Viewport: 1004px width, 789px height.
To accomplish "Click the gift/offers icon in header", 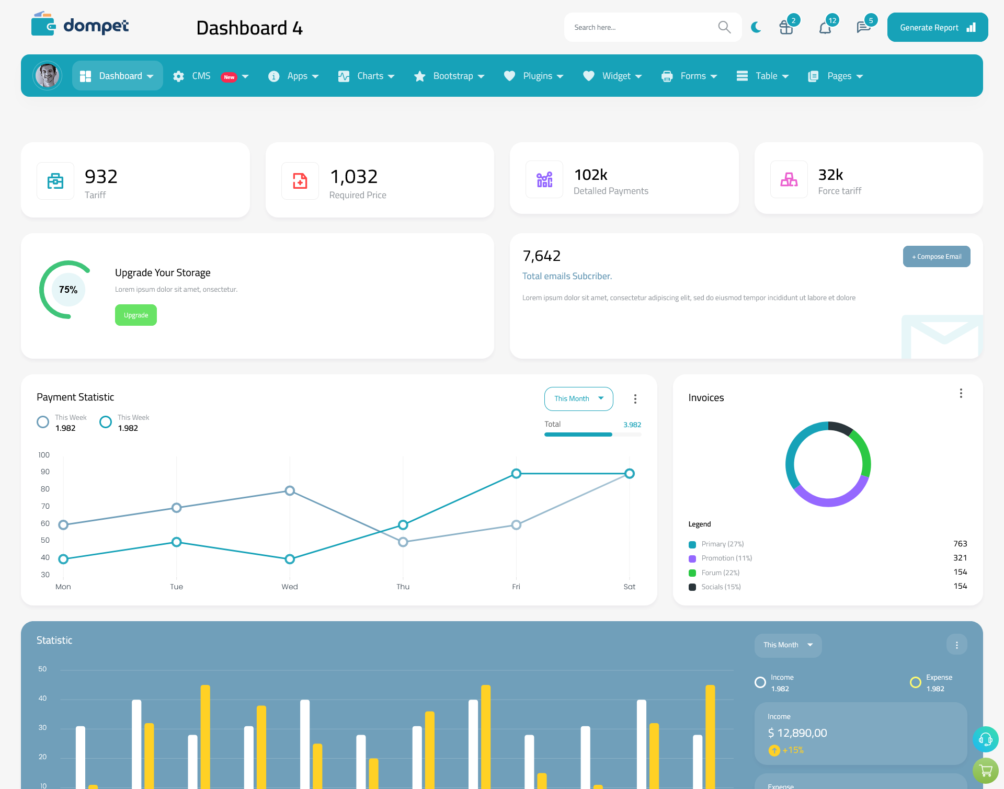I will coord(786,27).
